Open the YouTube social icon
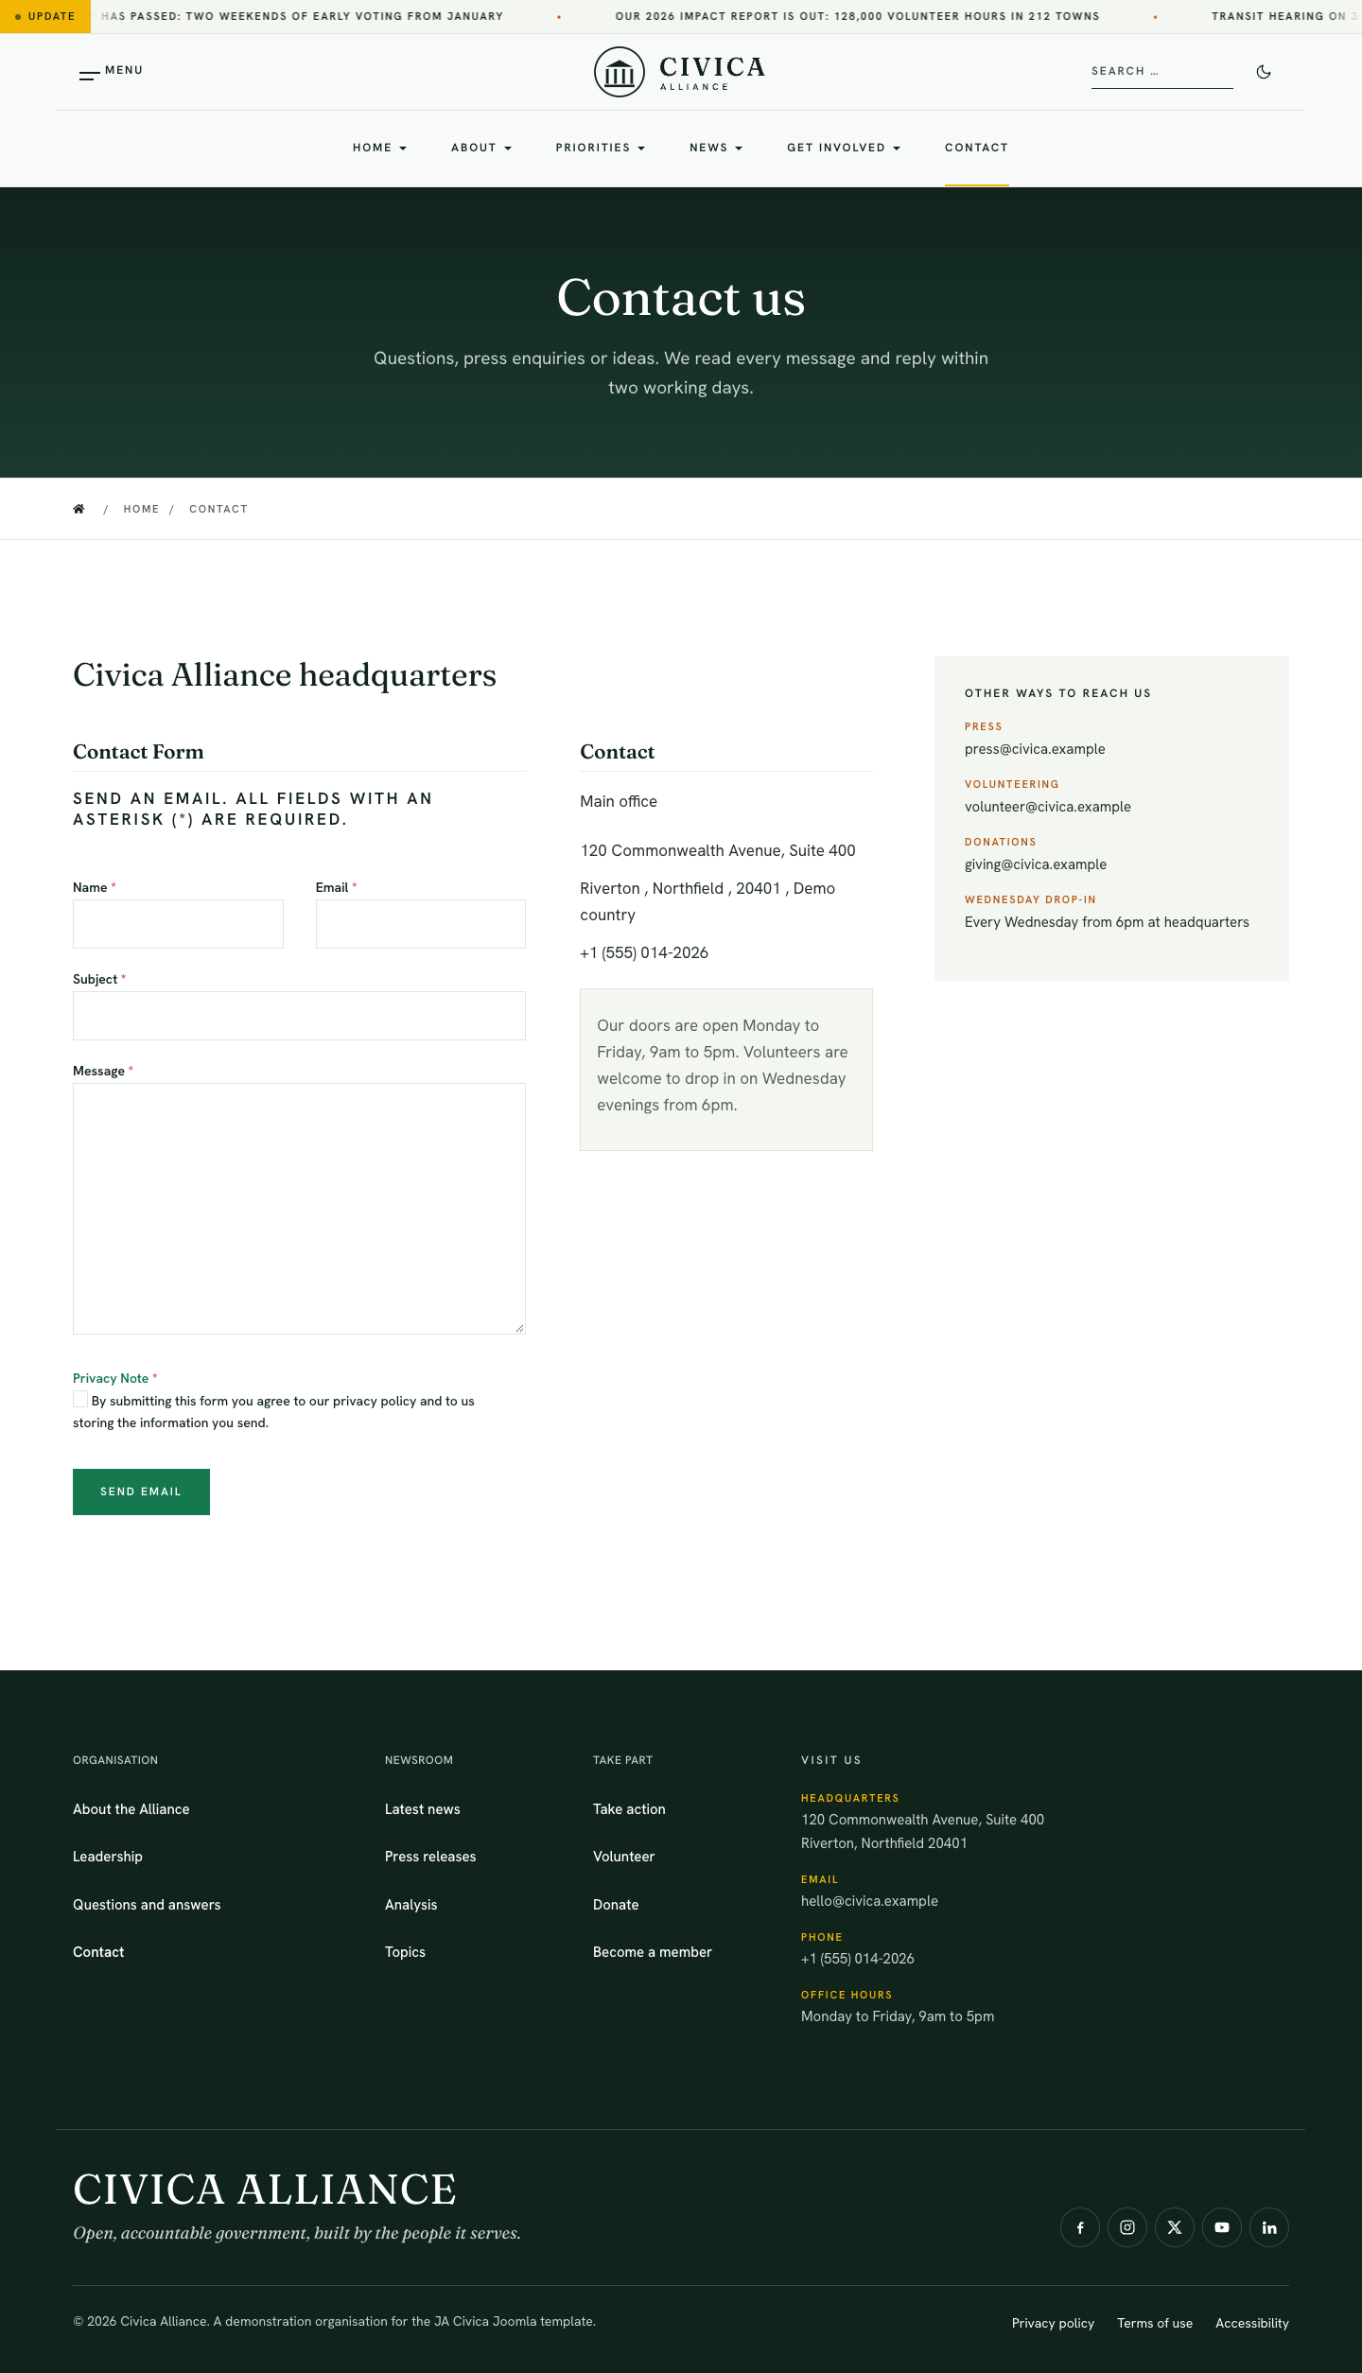Image resolution: width=1362 pixels, height=2373 pixels. pyautogui.click(x=1222, y=2227)
